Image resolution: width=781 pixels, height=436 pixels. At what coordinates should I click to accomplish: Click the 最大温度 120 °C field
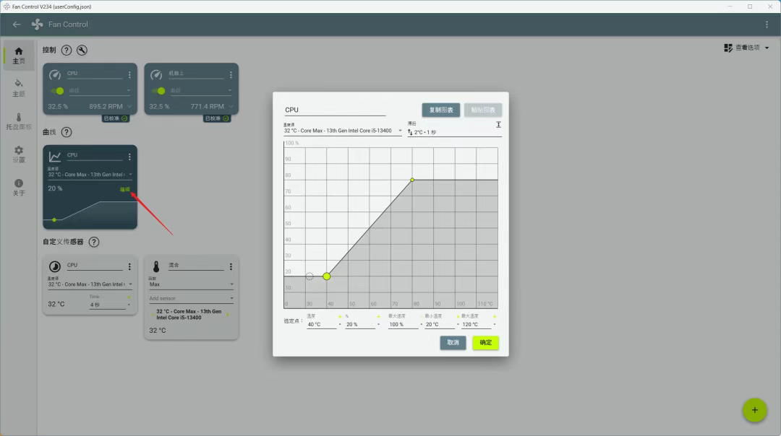[476, 324]
